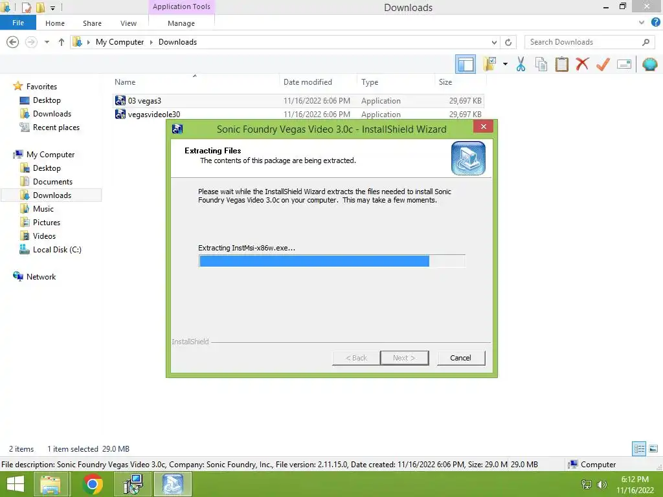Switch to Large icons view in status bar

pyautogui.click(x=653, y=448)
